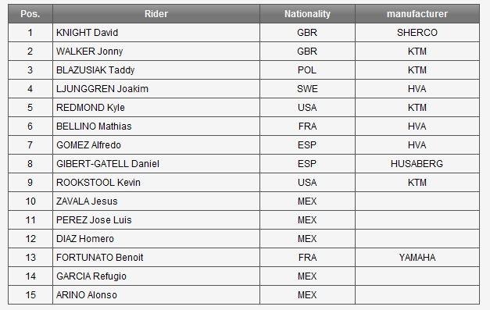The image size is (490, 310).
Task: Click the POL nationality cell
Action: point(307,70)
